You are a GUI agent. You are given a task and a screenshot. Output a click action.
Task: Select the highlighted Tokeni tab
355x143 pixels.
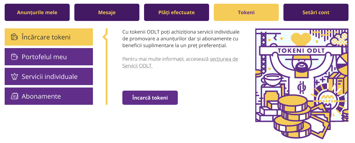pos(246,12)
